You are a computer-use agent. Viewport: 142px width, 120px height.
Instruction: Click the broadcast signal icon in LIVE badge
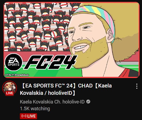pos(24,116)
